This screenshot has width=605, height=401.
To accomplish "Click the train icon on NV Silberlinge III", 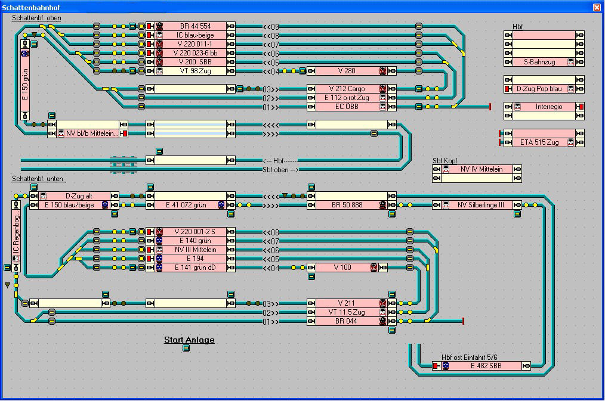I will (446, 205).
